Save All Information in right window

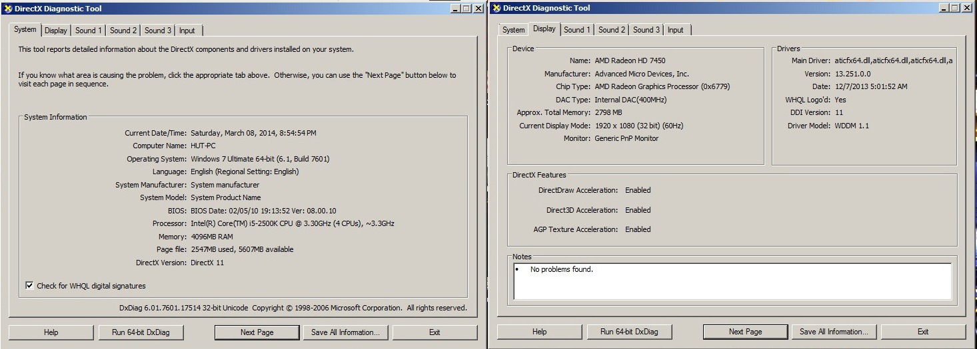[x=834, y=332]
